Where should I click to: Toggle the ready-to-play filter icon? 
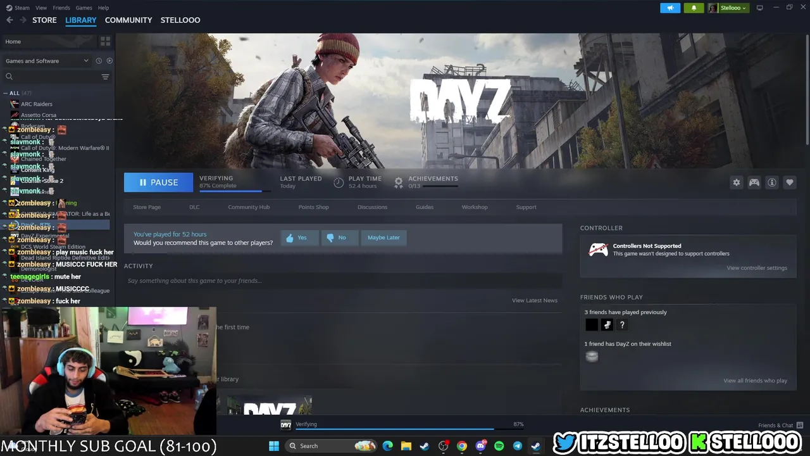[x=109, y=61]
